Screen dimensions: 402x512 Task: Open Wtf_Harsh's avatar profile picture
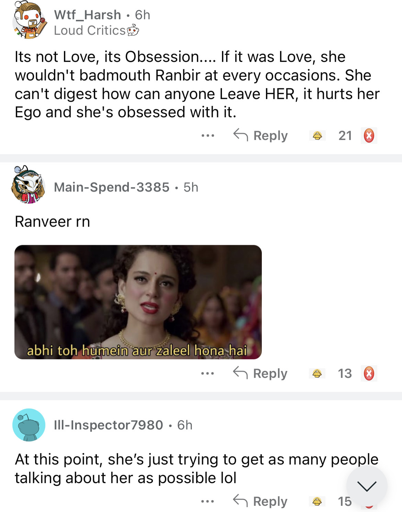click(x=30, y=20)
